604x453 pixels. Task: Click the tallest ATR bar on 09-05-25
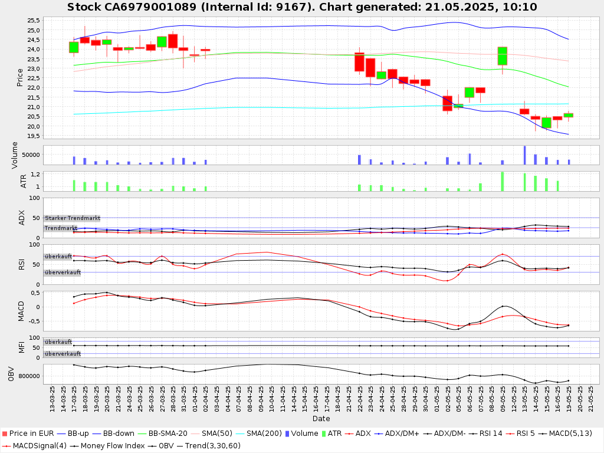pos(503,182)
